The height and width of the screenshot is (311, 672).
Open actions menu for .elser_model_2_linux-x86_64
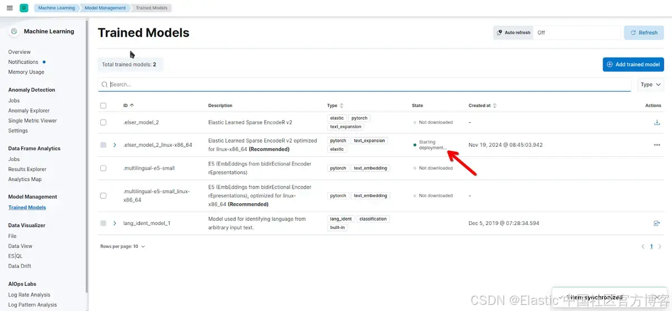pos(657,145)
